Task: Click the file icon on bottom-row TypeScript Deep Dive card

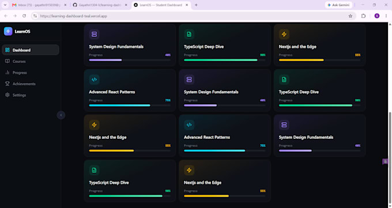Action: (94, 170)
